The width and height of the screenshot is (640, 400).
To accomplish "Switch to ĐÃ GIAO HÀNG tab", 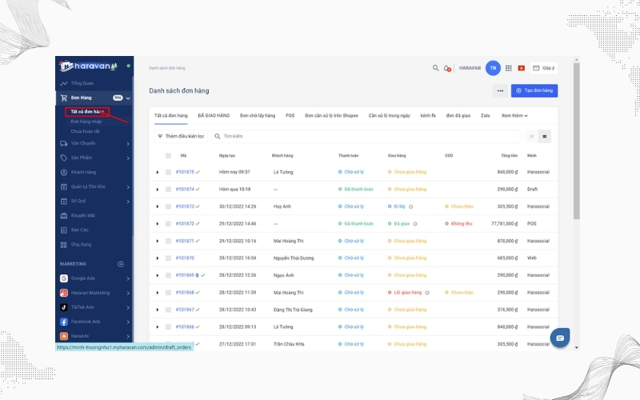I will coord(214,116).
